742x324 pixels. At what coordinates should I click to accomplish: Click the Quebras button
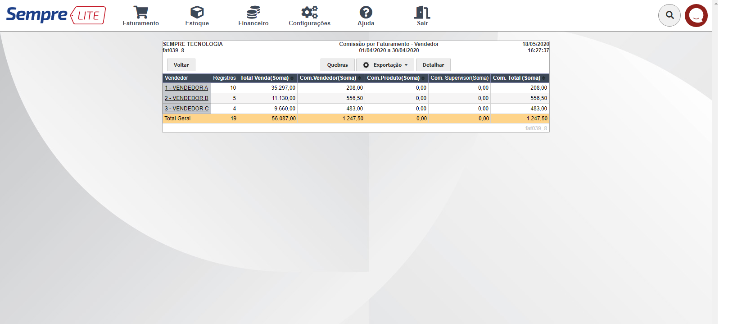point(337,65)
